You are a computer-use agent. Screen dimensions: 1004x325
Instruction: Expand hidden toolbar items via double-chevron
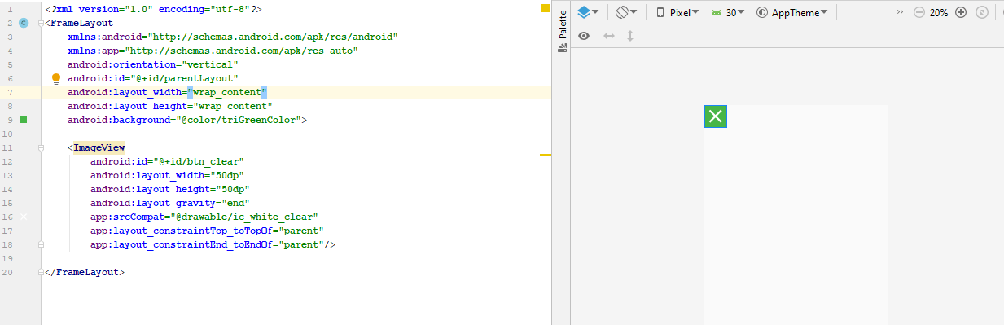(900, 13)
